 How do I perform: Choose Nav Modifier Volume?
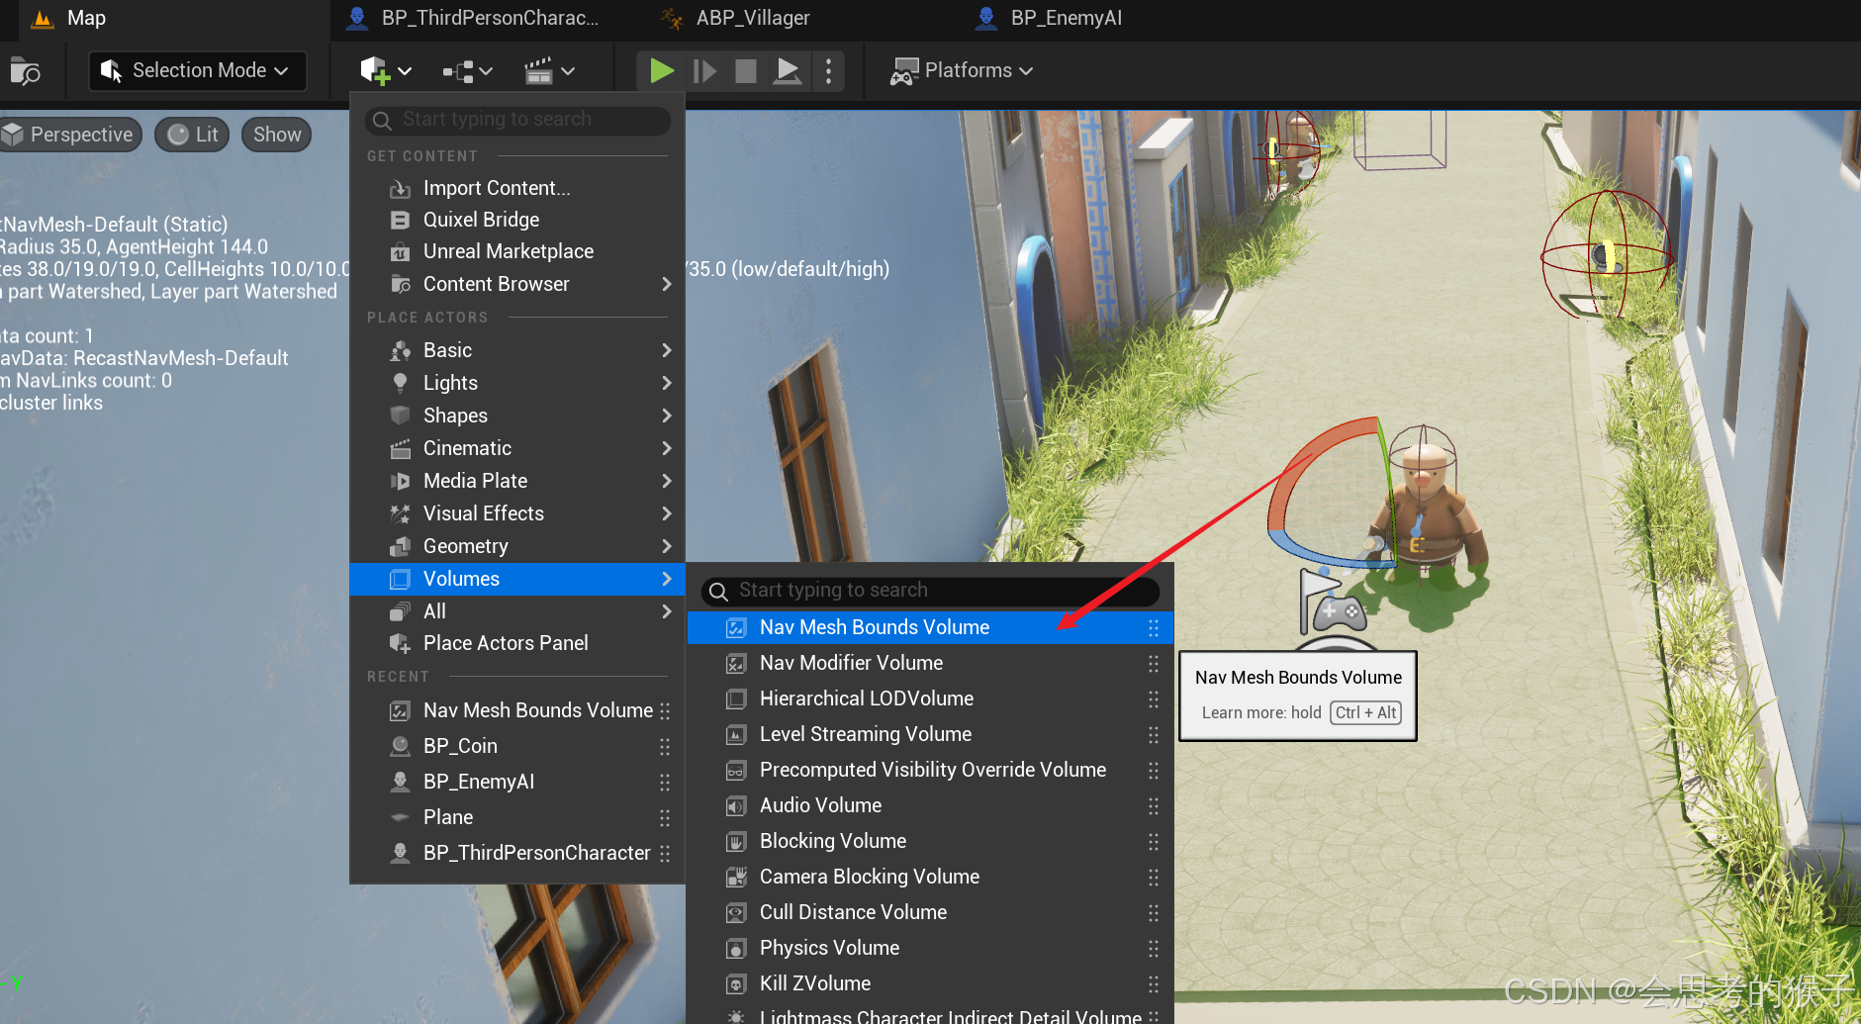(x=930, y=663)
